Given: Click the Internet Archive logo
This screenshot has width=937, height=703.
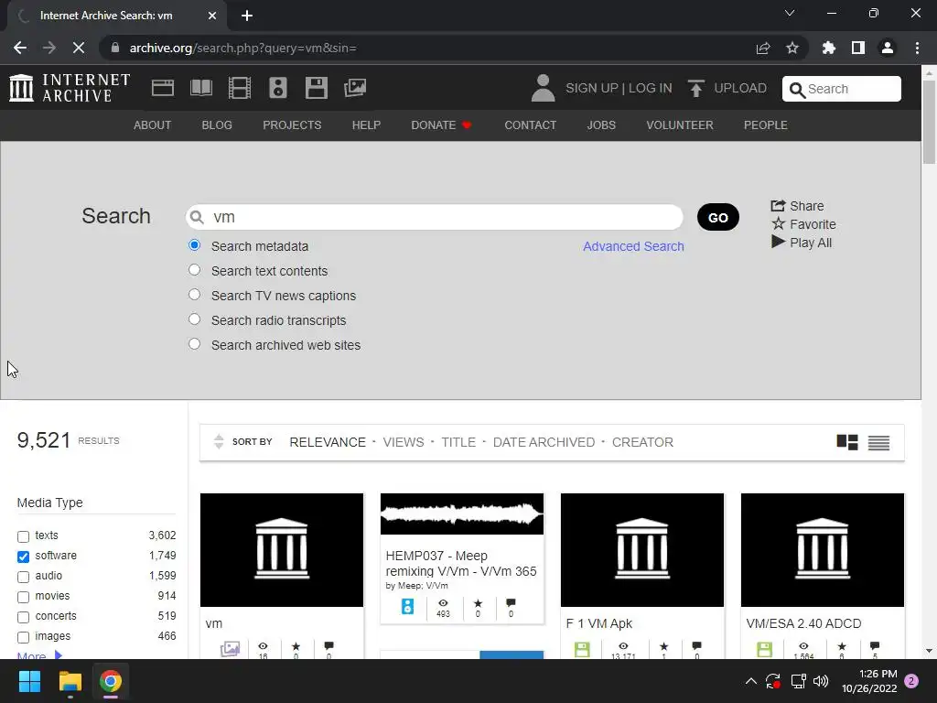Looking at the screenshot, I should click(x=70, y=88).
